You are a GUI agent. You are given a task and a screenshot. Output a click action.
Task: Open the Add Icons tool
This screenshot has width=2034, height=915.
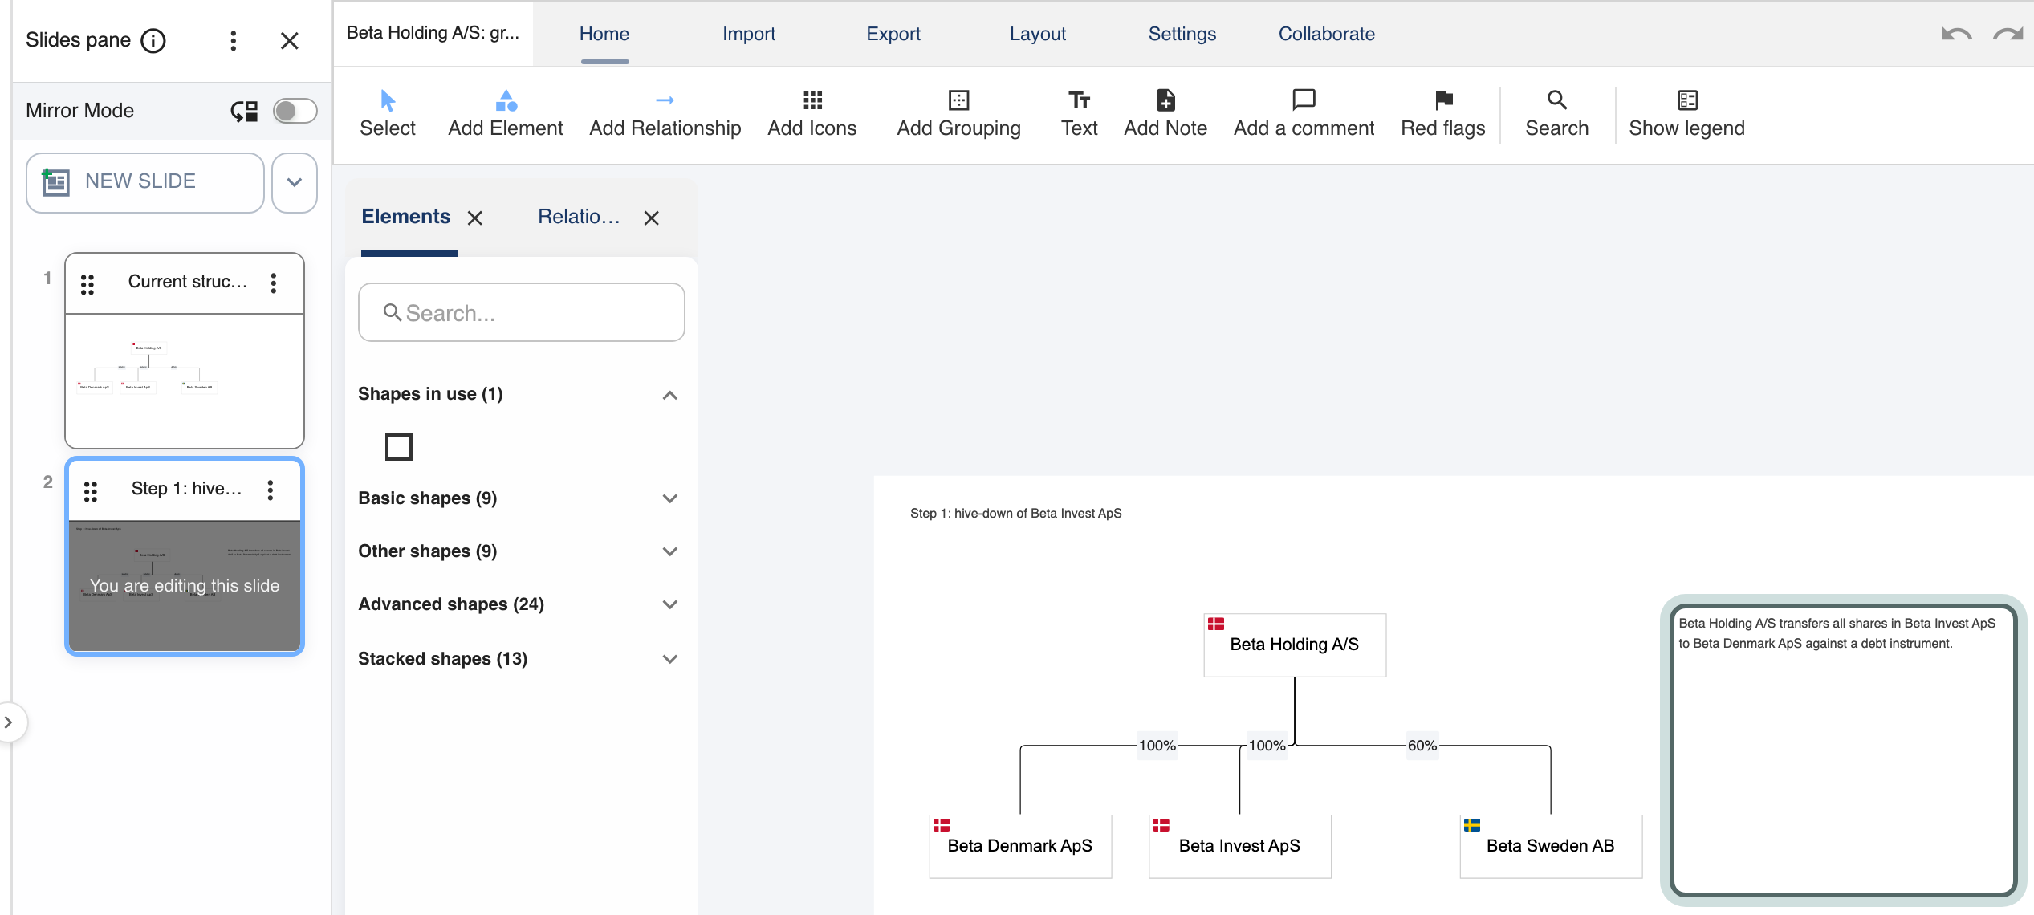point(812,114)
